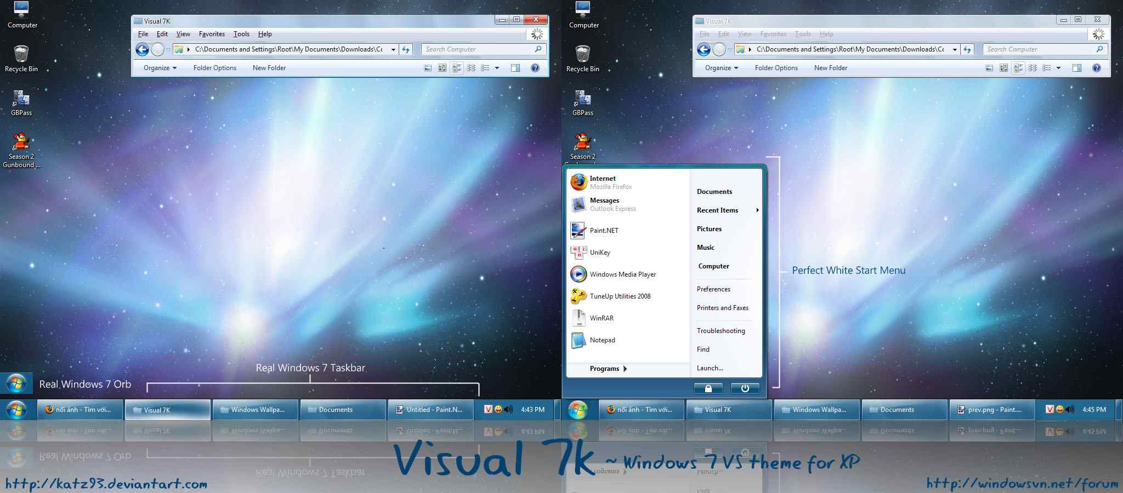The width and height of the screenshot is (1123, 493).
Task: Open Favorites menu in active Visual 7K window
Action: click(212, 34)
